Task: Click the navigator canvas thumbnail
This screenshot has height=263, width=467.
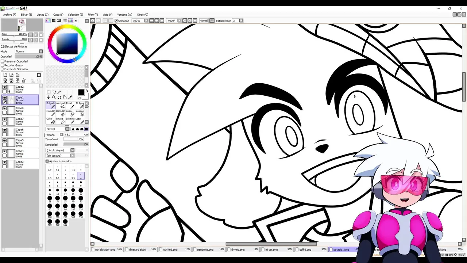Action: pyautogui.click(x=22, y=25)
